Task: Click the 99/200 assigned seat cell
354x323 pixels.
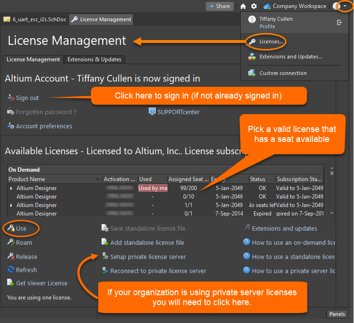Action: (188, 188)
